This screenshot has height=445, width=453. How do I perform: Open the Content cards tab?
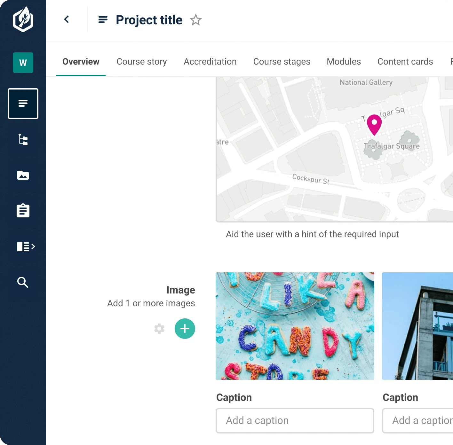click(x=405, y=62)
